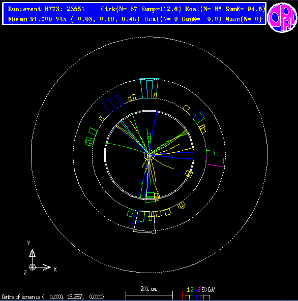298x301 pixels.
Task: Select the blue calorimeter cluster, upper left
Action: click(x=113, y=104)
